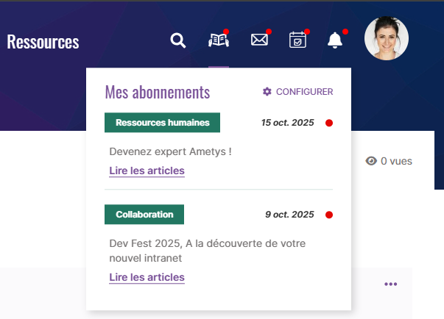Open the search magnifier icon

pos(177,40)
